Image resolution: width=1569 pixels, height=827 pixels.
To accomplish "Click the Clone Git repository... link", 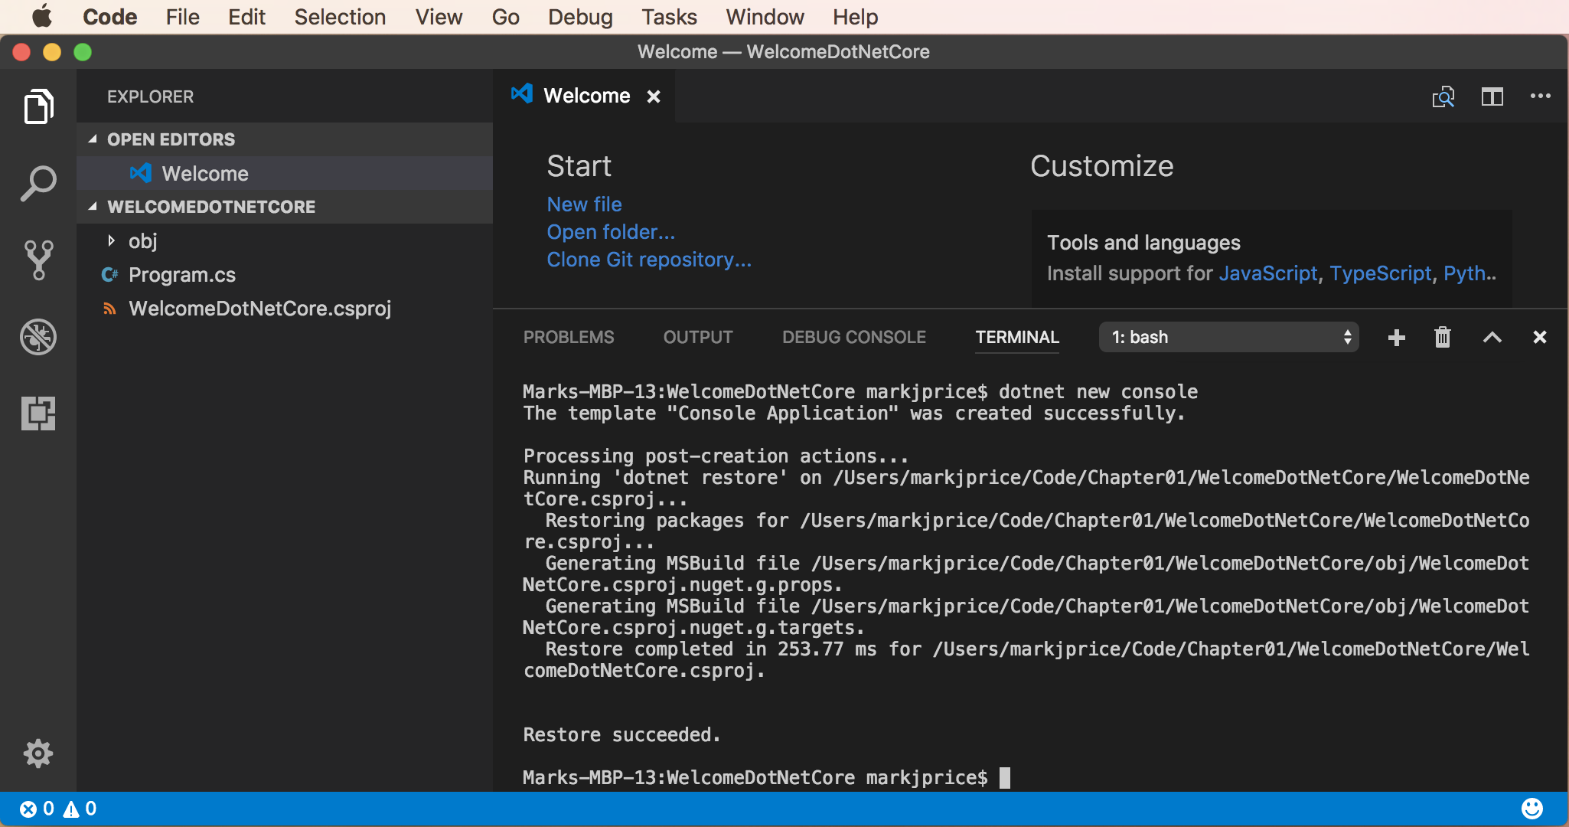I will 649,260.
